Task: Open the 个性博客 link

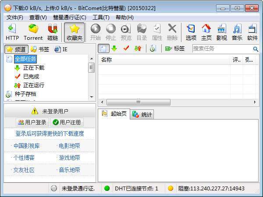Action: (24, 158)
